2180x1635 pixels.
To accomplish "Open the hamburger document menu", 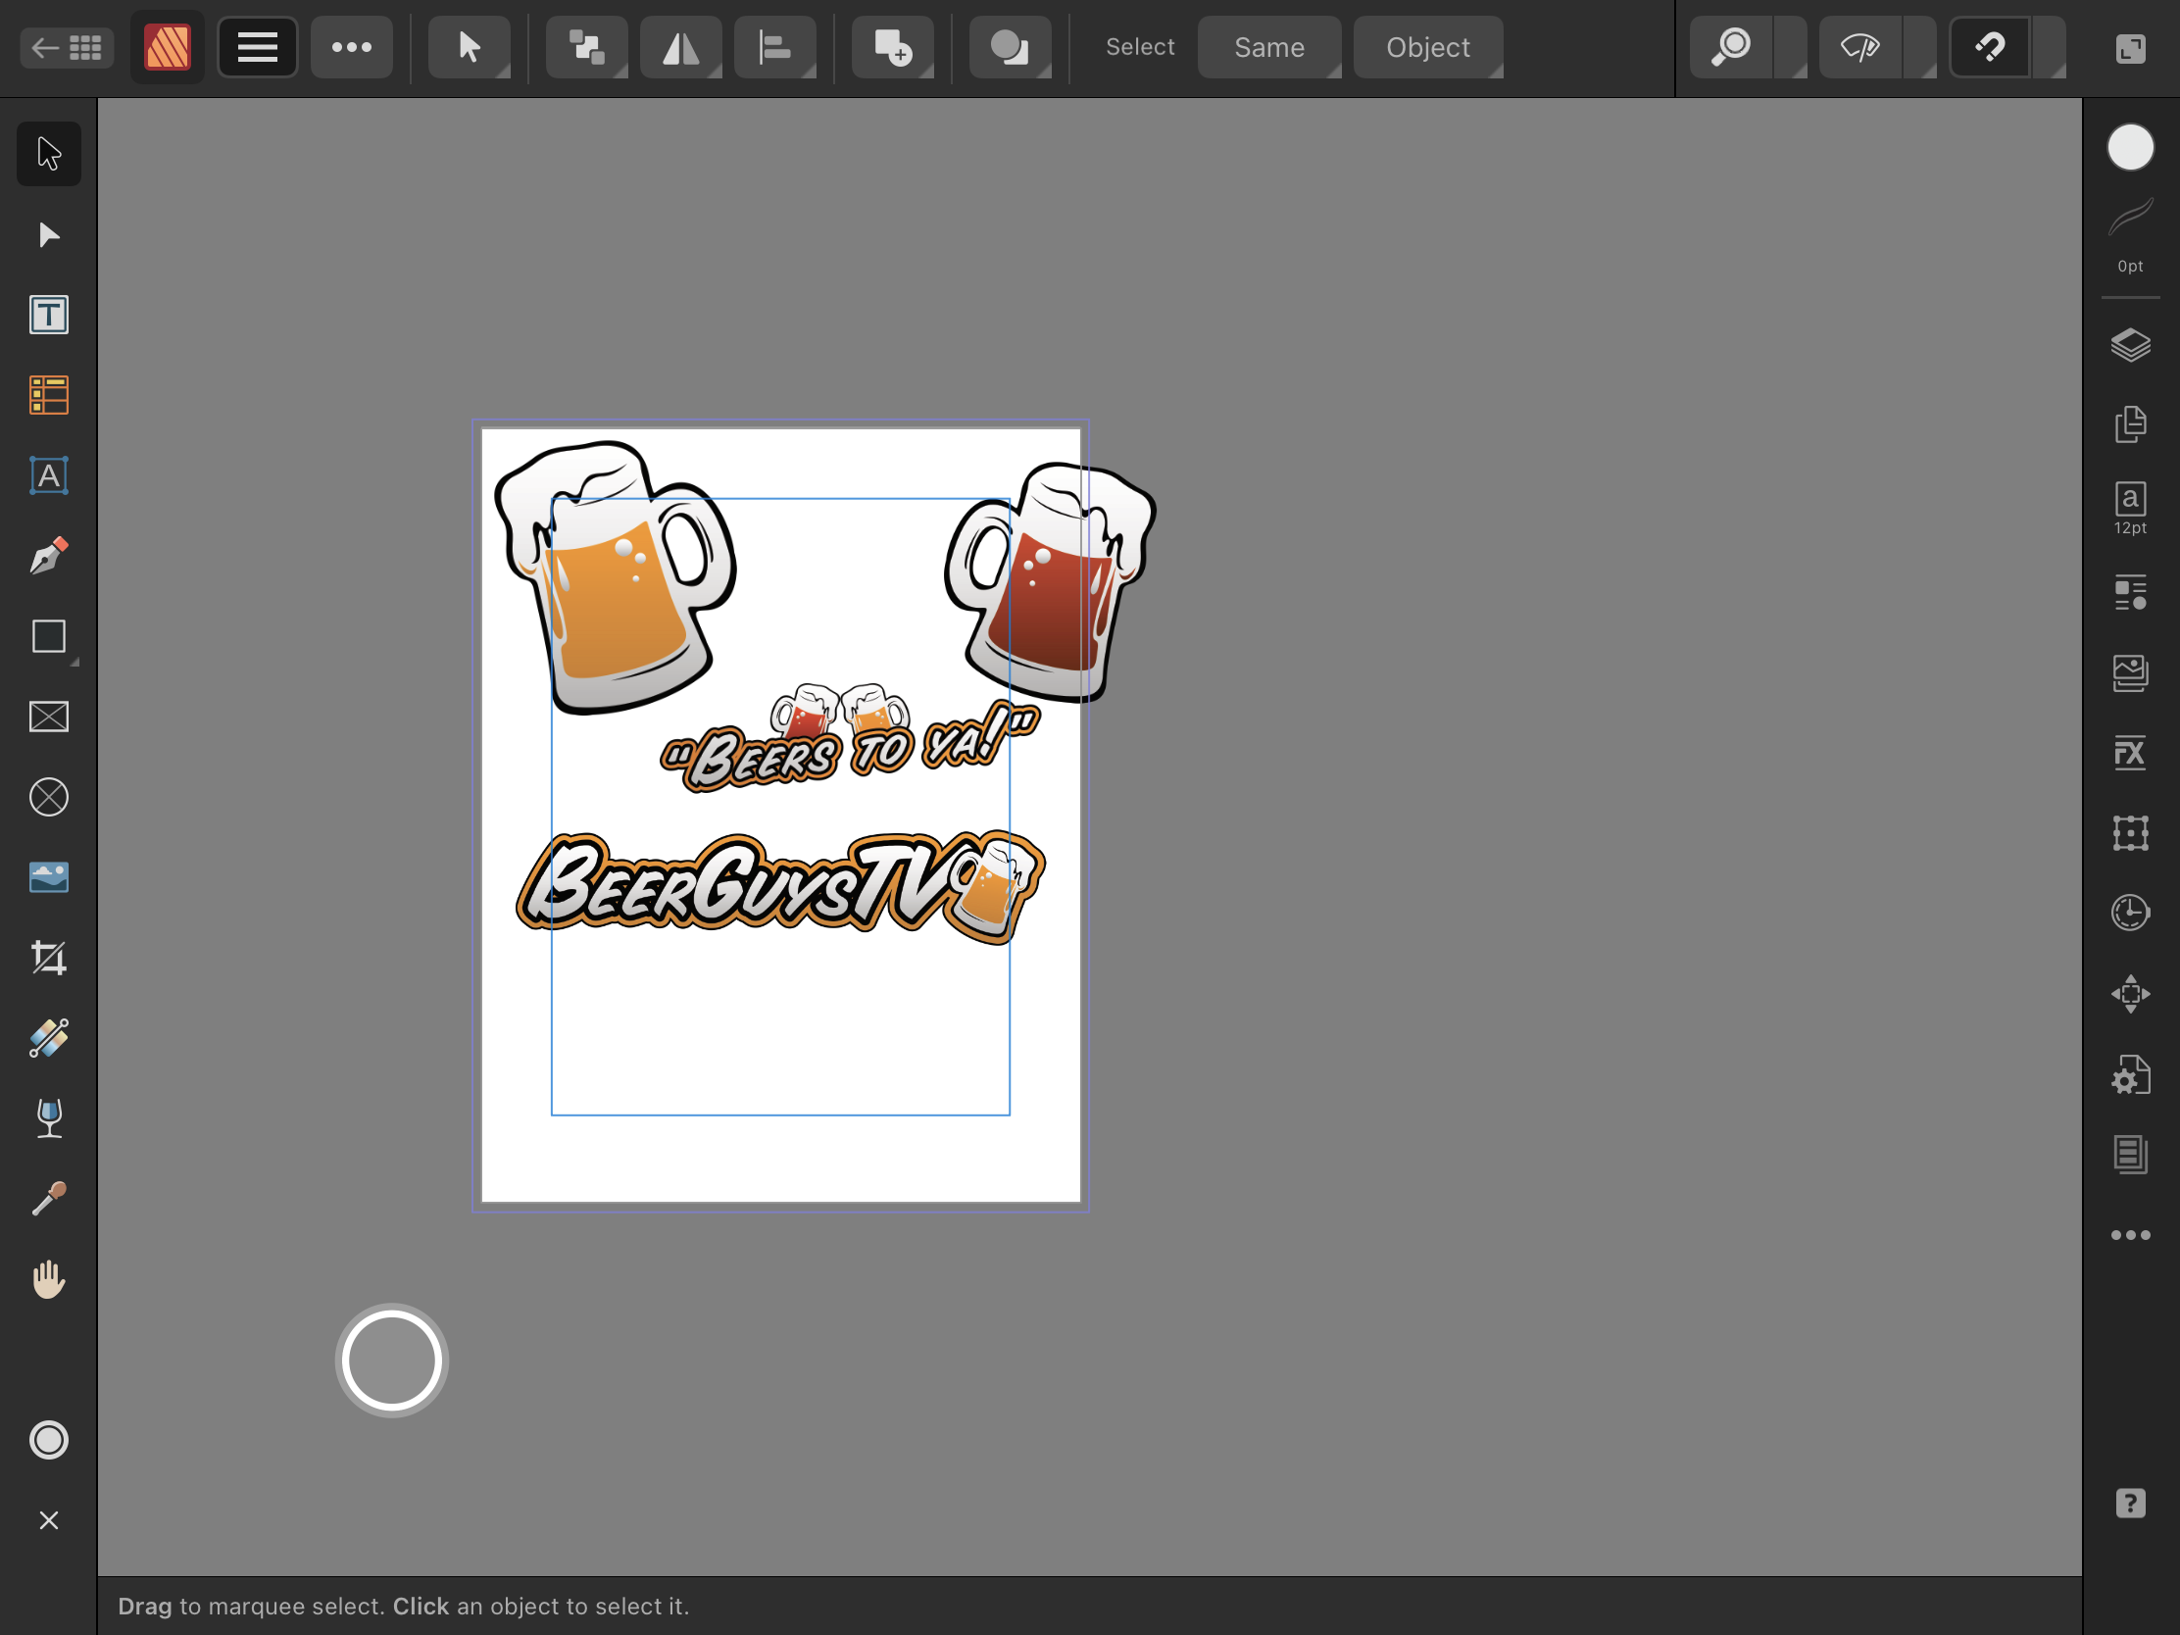I will [x=257, y=47].
